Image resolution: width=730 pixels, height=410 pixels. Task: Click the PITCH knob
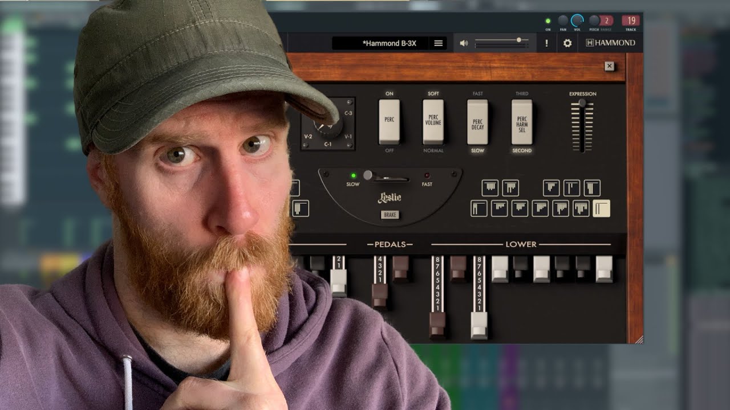pos(594,20)
